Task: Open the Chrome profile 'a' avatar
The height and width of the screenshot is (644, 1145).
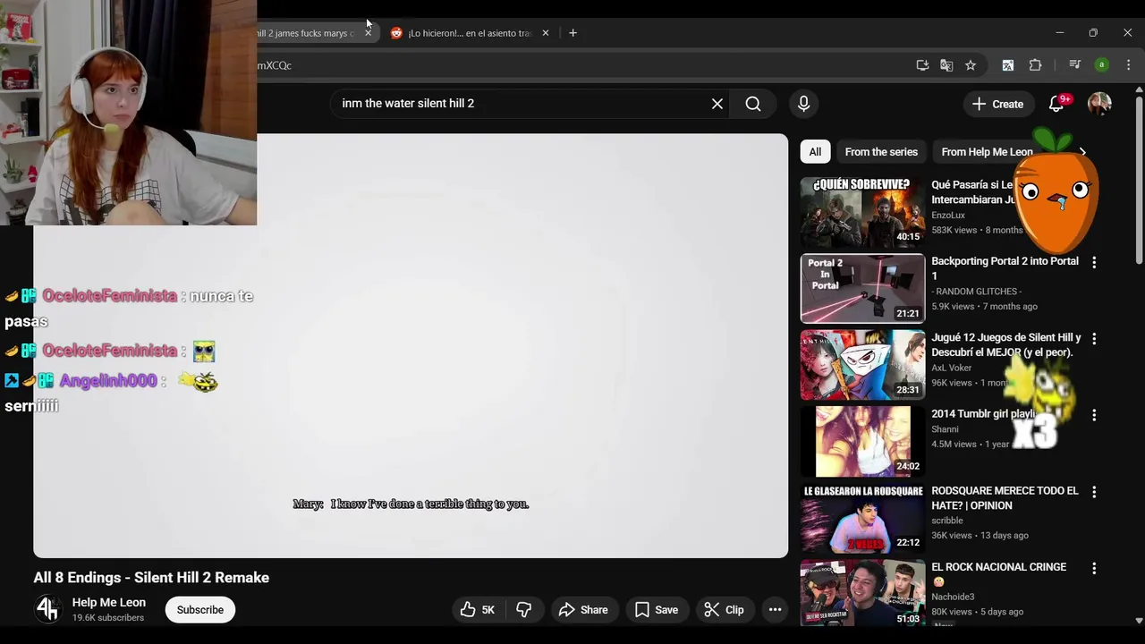Action: [x=1102, y=65]
